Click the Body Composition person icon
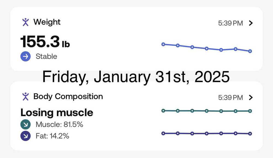The image size is (273, 158). [x=25, y=96]
